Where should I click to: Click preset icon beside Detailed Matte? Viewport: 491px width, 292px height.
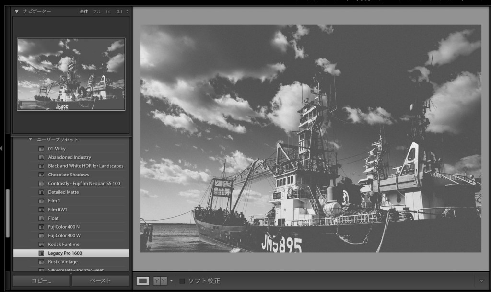click(x=41, y=192)
